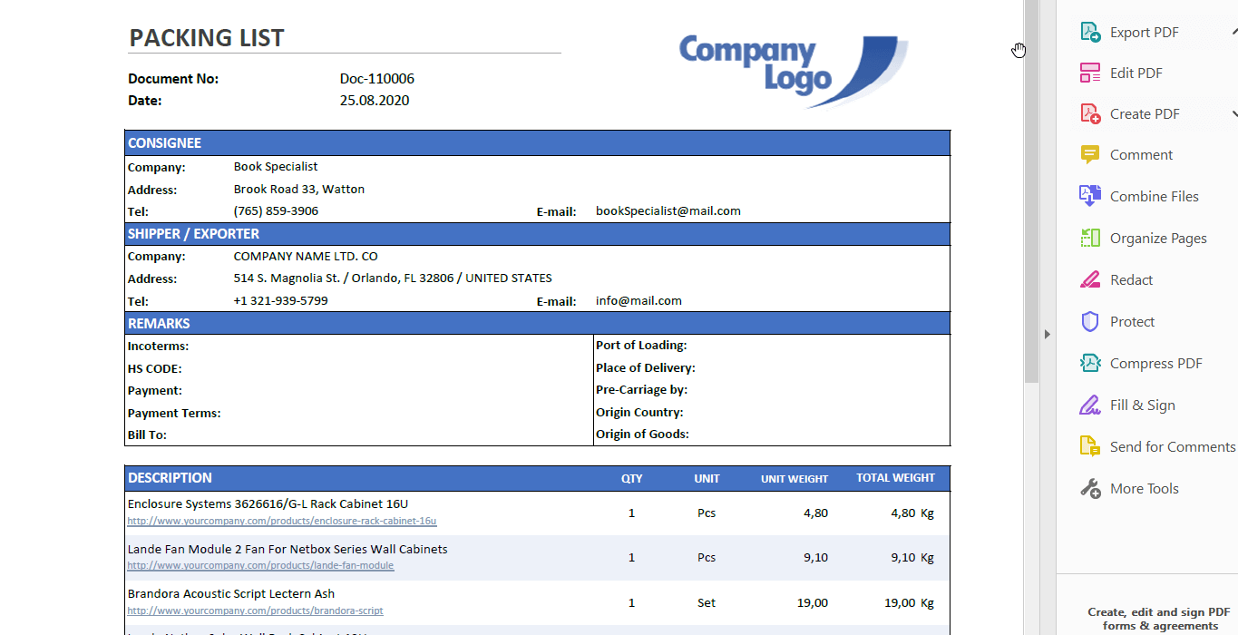Open the Comment tool icon

[x=1090, y=154]
